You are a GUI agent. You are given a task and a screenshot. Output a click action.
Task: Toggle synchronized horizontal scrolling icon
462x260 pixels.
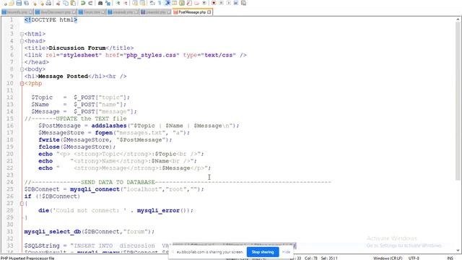[x=142, y=3]
